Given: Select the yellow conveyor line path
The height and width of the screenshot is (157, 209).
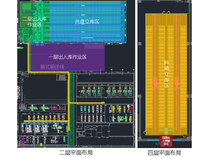Looking at the screenshot, I should point(29,58).
